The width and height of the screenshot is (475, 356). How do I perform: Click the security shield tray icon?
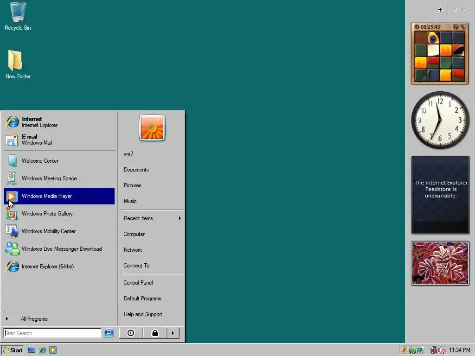(x=404, y=350)
